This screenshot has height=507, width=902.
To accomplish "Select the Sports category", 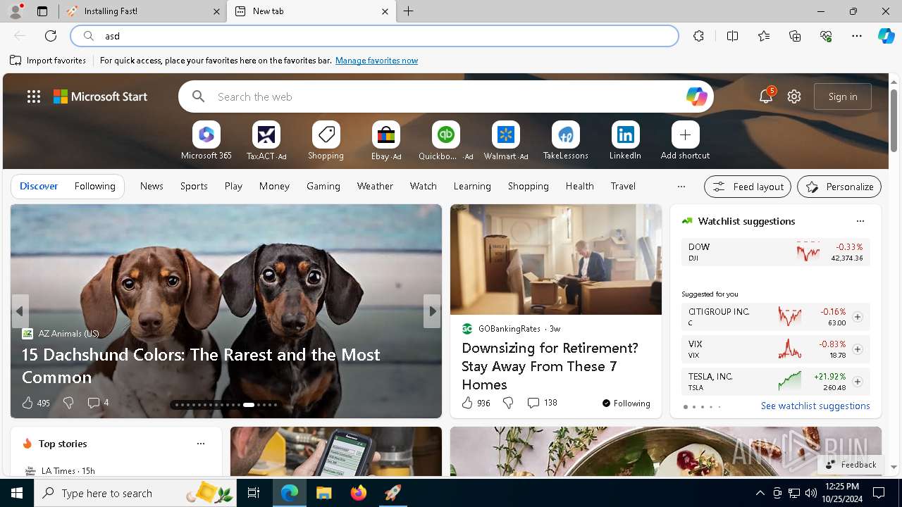I will [194, 186].
